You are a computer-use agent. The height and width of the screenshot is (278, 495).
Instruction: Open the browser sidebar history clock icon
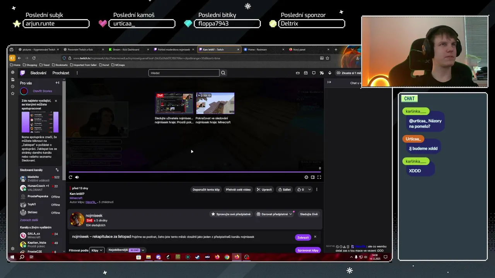pyautogui.click(x=12, y=86)
